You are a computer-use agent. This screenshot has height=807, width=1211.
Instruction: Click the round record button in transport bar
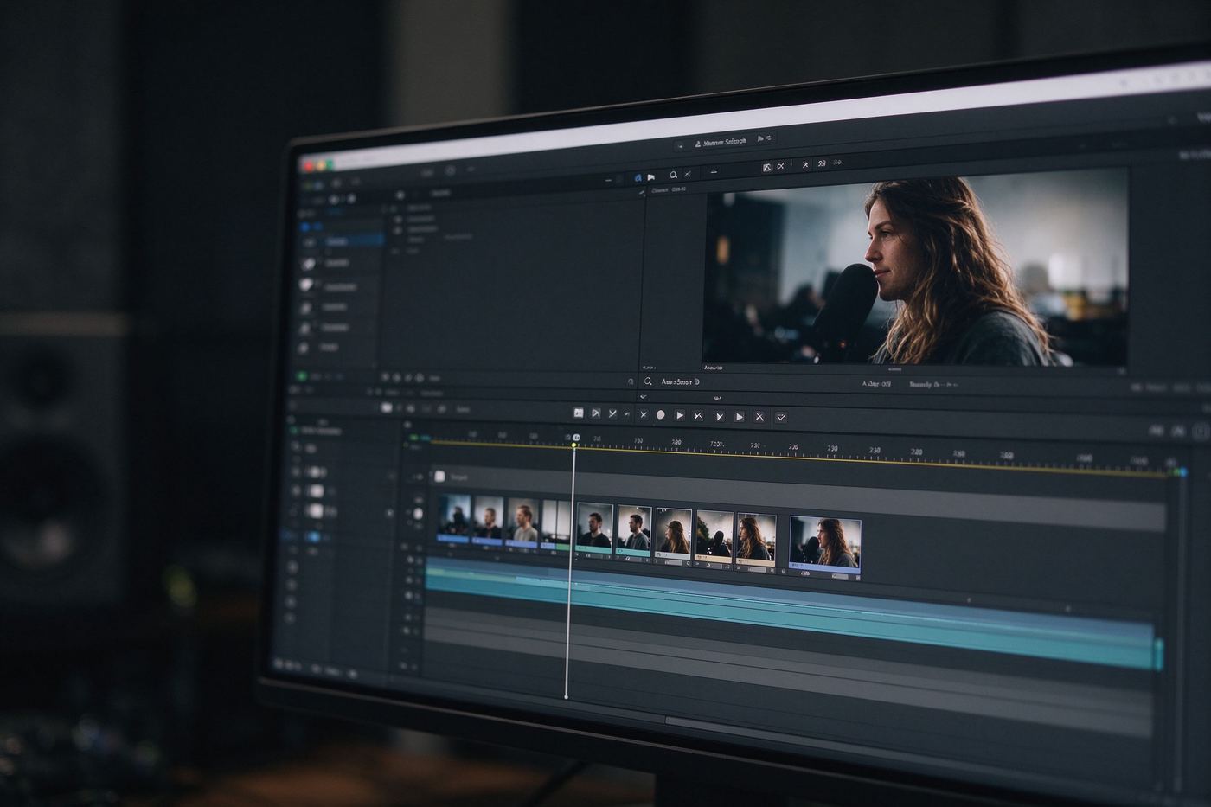click(x=661, y=415)
